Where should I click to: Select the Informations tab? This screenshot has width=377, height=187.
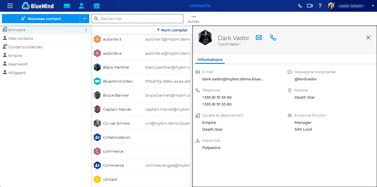pos(210,59)
